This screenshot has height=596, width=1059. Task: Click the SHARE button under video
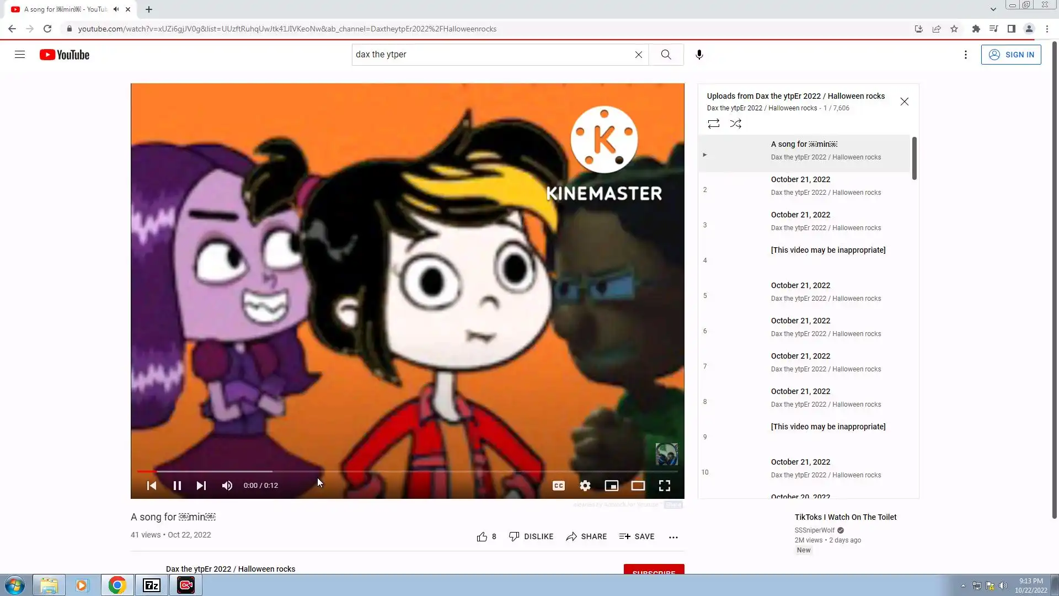[586, 536]
